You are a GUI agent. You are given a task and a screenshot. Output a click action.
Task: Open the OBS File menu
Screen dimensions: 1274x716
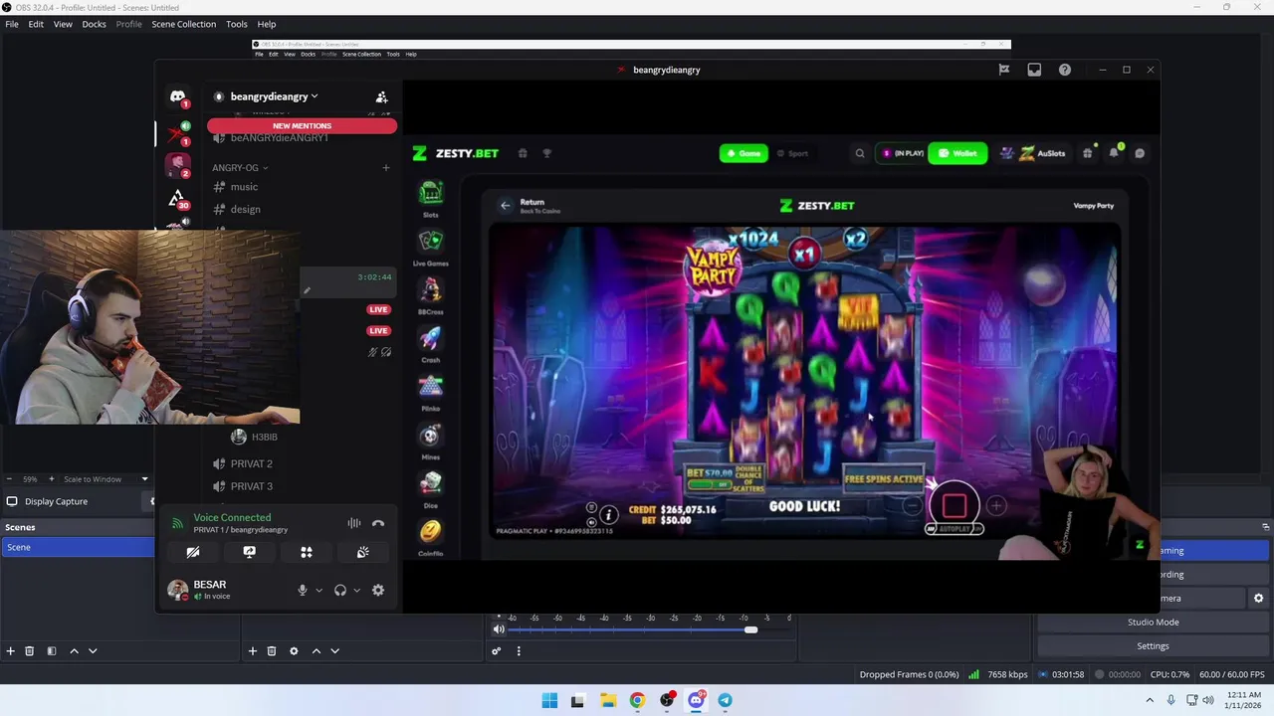(12, 24)
